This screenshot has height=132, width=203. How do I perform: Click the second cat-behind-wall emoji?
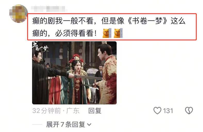[118, 33]
